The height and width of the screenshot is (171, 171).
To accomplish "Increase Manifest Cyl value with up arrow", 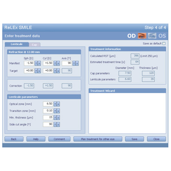I will coord(55,63).
